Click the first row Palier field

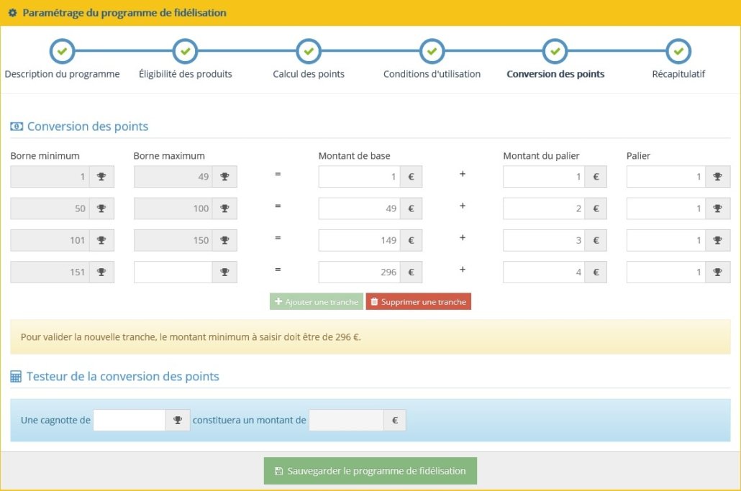(665, 177)
